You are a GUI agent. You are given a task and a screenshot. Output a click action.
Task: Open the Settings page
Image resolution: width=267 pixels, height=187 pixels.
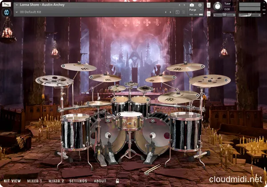coord(78,181)
